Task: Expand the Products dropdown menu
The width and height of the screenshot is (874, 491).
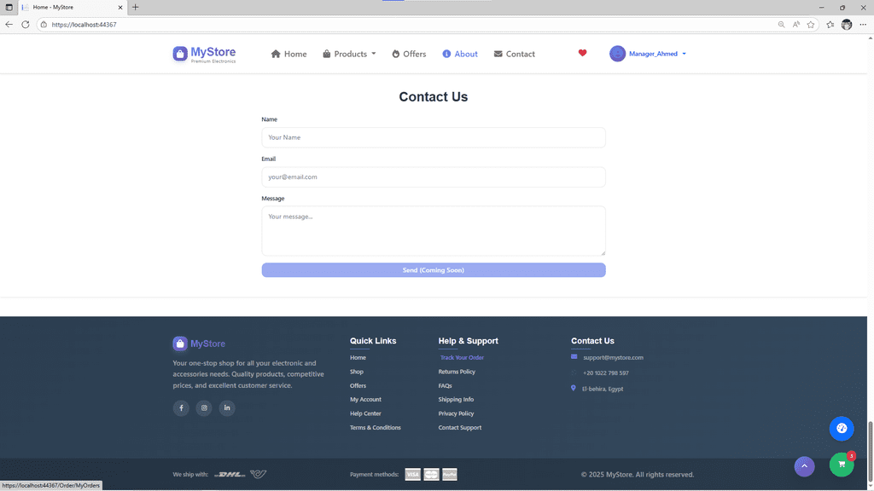Action: click(349, 54)
